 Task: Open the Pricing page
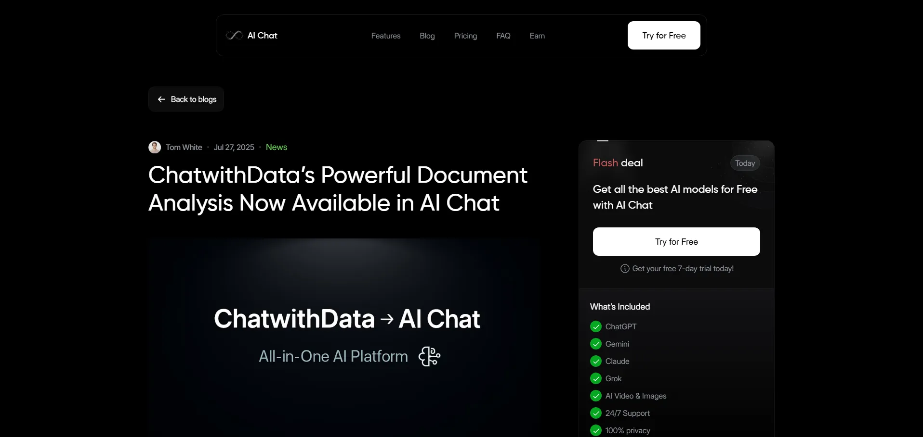pos(465,36)
